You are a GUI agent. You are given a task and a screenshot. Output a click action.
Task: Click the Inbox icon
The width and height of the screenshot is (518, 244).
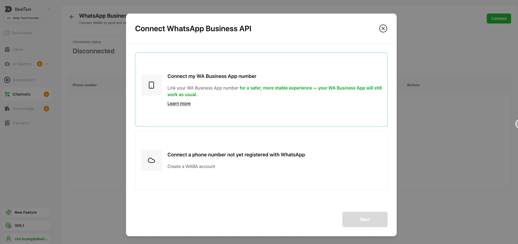click(x=7, y=49)
